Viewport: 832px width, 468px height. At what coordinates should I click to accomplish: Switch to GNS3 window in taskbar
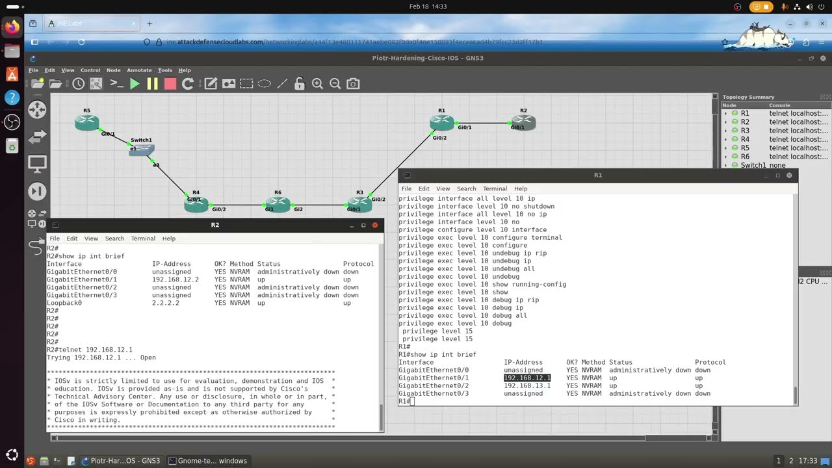120,461
